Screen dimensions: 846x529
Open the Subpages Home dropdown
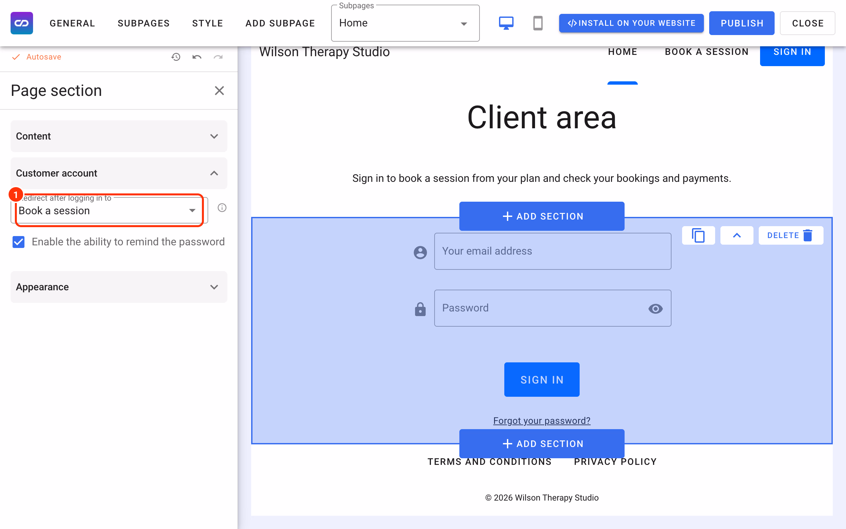(405, 23)
